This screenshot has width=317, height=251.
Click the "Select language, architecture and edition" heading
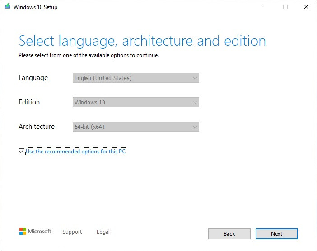tap(142, 41)
